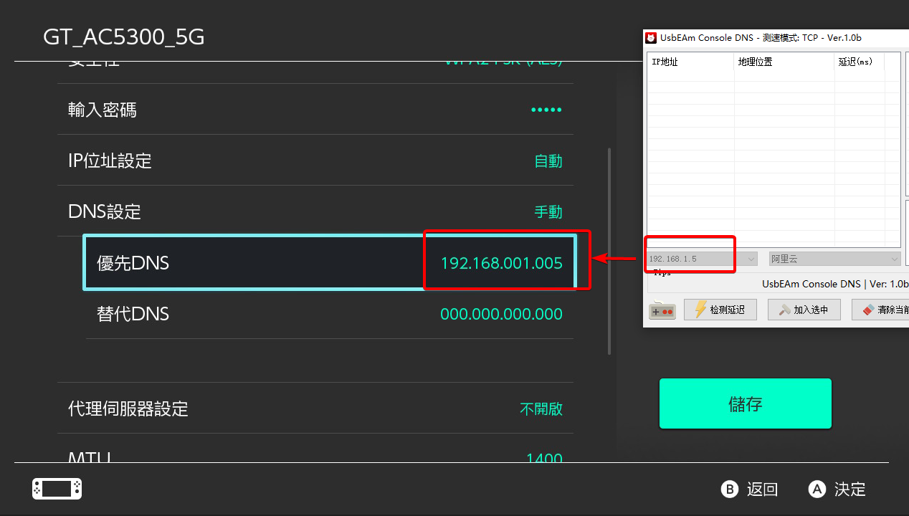Select the 替代DNS entry
The width and height of the screenshot is (909, 516).
point(330,314)
